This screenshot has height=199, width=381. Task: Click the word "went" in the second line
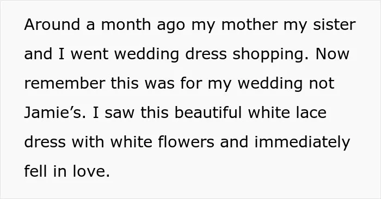[89, 54]
